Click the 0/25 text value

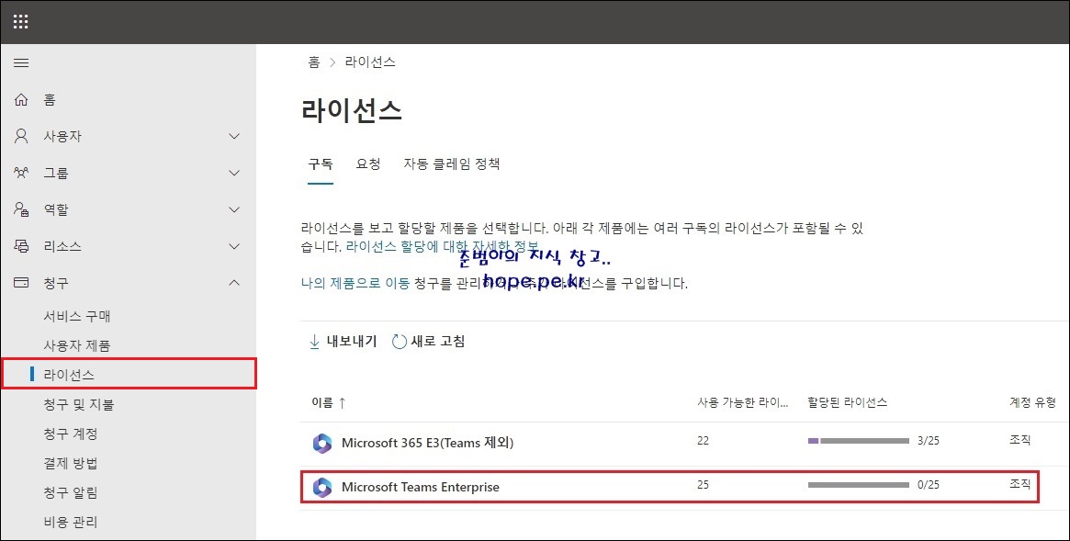(928, 485)
